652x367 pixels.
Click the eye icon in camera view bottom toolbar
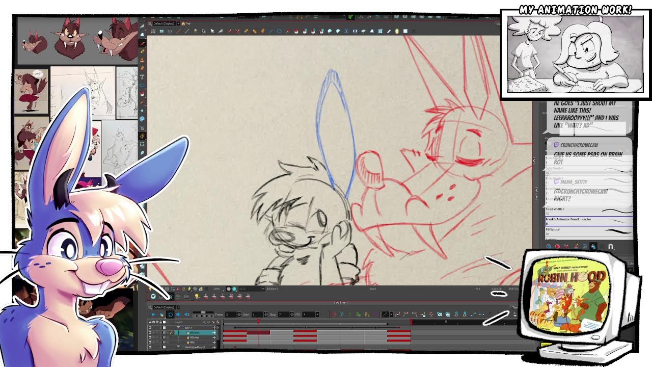click(x=153, y=296)
